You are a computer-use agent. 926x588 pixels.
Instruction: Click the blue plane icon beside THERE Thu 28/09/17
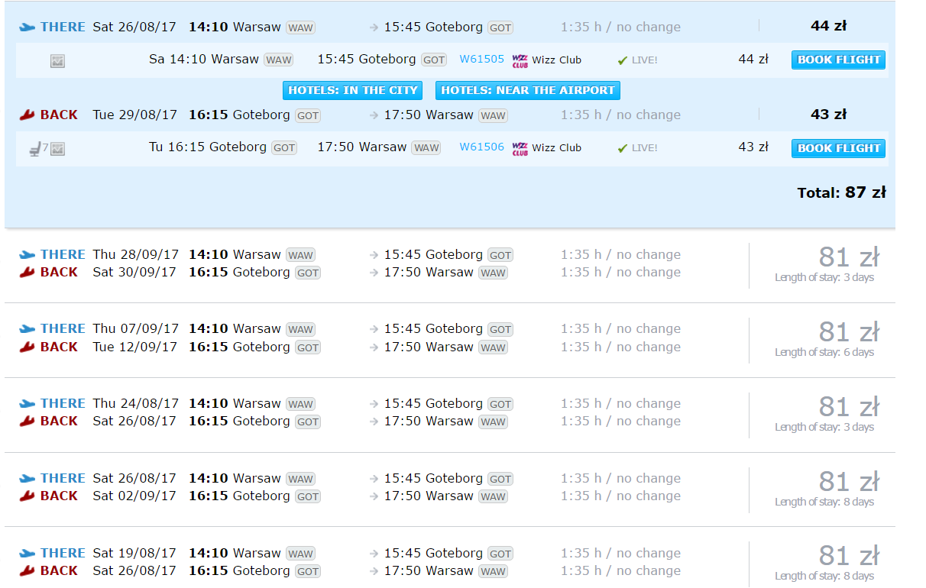[x=28, y=255]
